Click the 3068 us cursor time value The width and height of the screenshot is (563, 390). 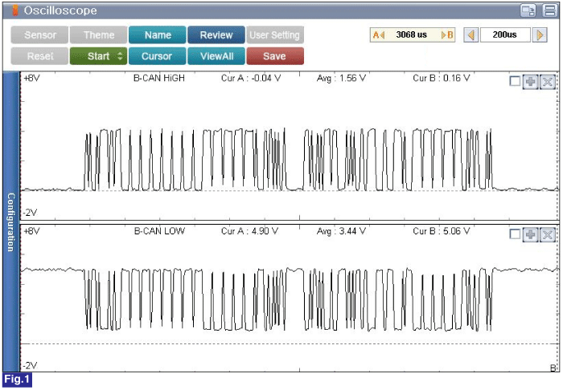tap(412, 35)
